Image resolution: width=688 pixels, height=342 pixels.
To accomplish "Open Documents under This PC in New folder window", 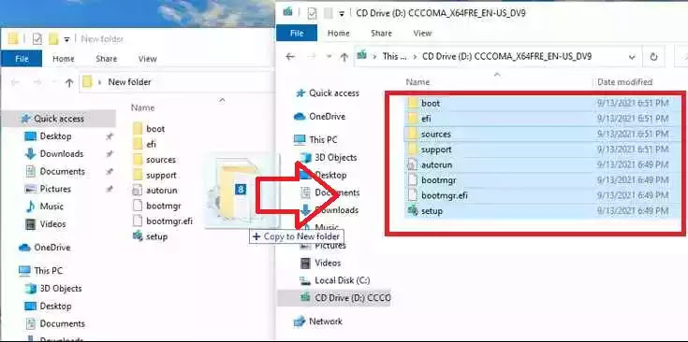I will pos(63,323).
